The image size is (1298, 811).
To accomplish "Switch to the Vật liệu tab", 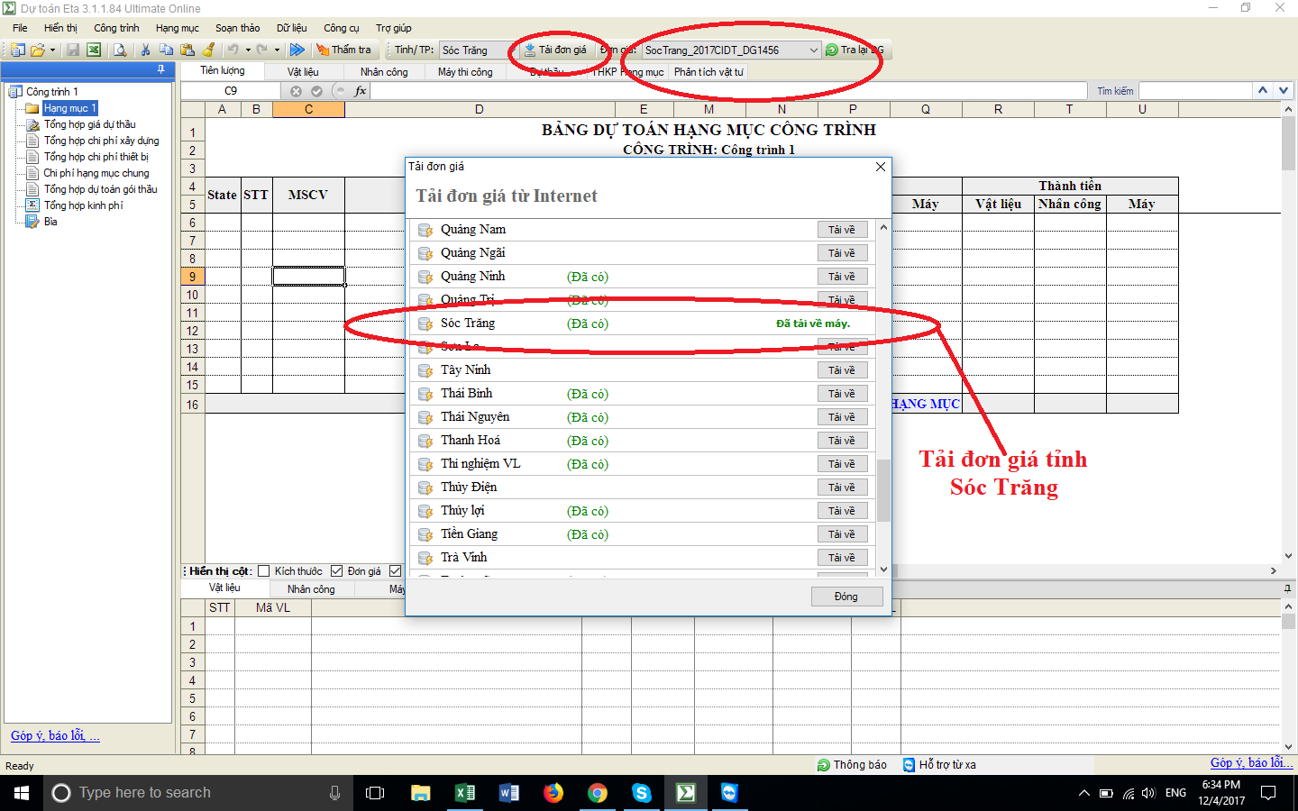I will 303,72.
